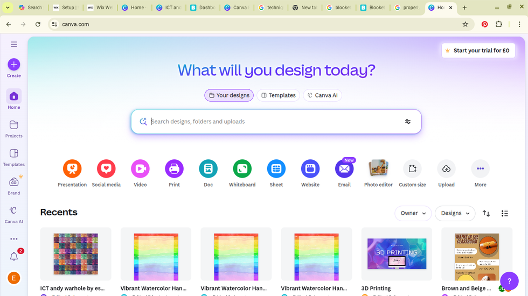
Task: Open a new browser tab
Action: coord(464,8)
